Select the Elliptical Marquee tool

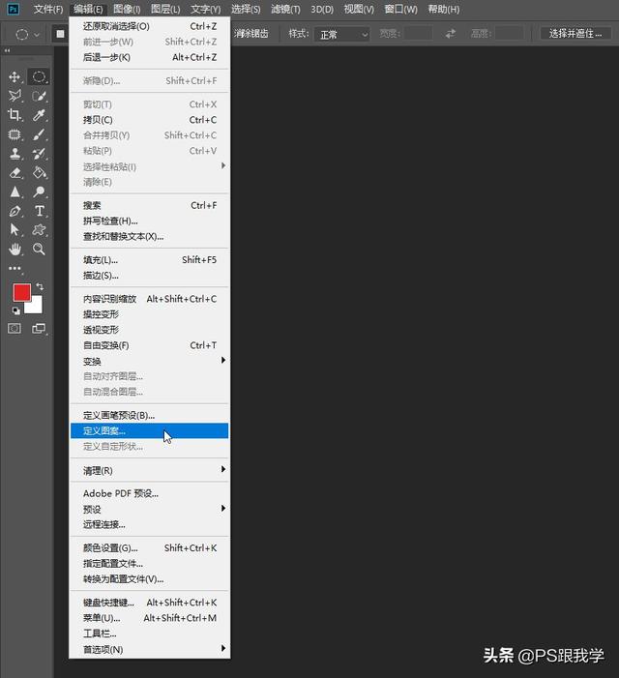pyautogui.click(x=39, y=77)
